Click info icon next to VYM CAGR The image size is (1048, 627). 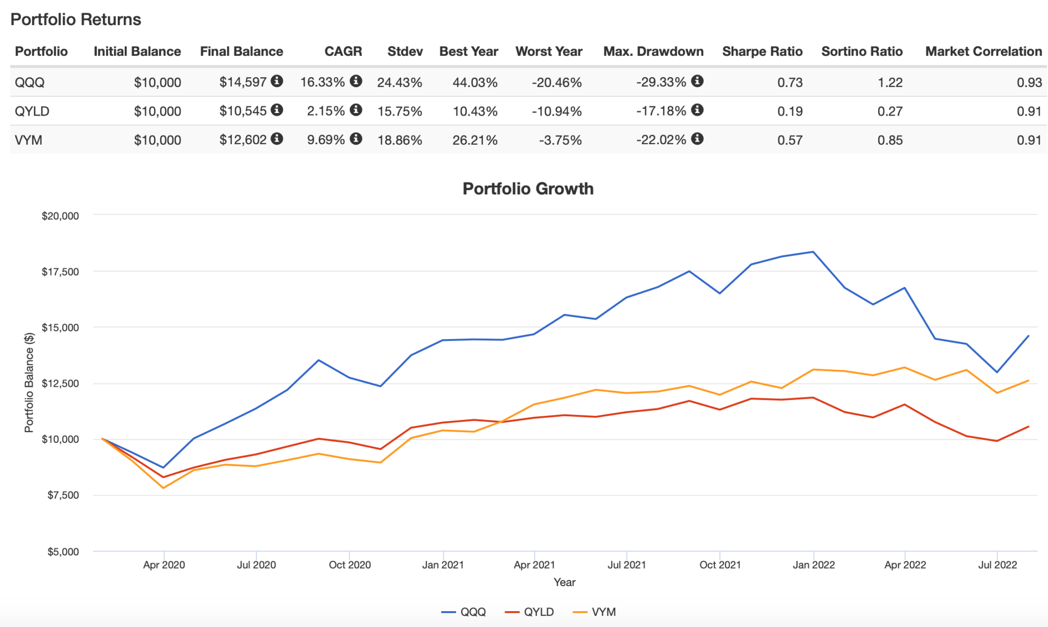[356, 139]
